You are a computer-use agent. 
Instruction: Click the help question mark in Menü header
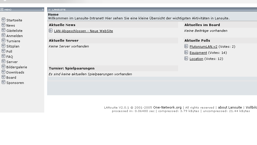[x=42, y=10]
